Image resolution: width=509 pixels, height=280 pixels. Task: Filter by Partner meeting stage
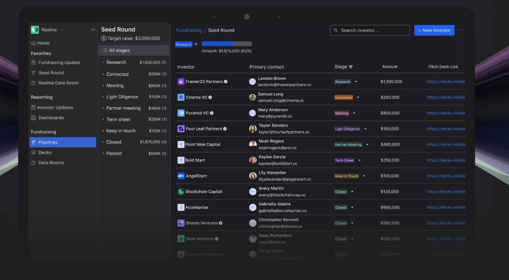pyautogui.click(x=134, y=108)
